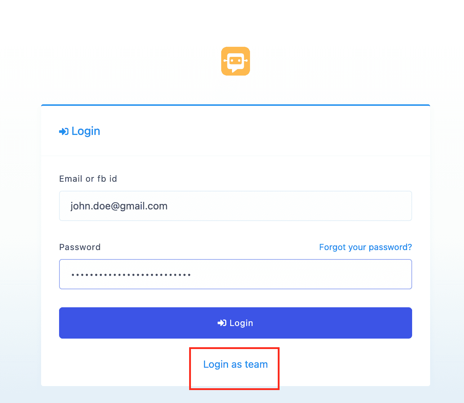
Task: Click the arrow icon inside the Login button
Action: [222, 323]
